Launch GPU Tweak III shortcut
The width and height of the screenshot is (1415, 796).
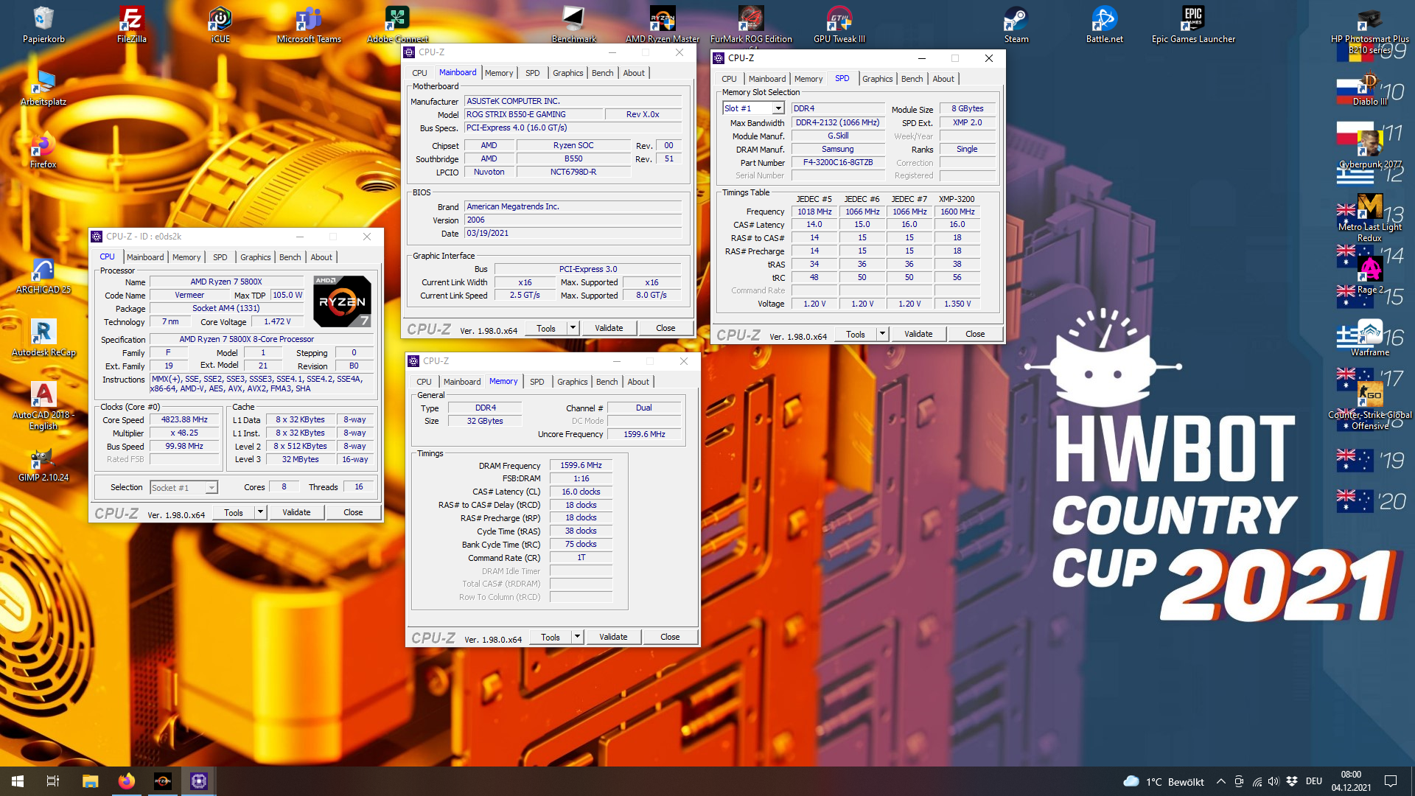click(839, 24)
